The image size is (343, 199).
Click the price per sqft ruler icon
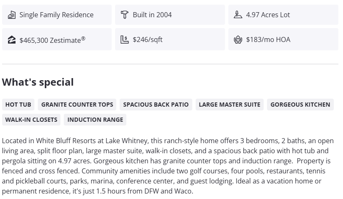point(124,40)
